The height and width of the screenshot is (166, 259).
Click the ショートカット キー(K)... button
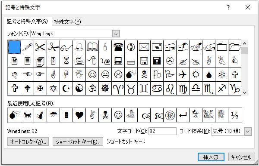78,141
